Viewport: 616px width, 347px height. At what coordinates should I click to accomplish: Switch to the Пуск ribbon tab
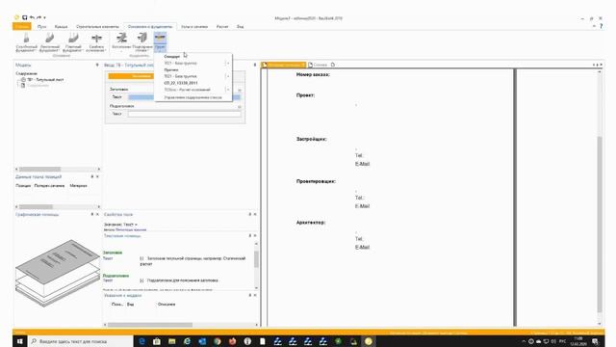click(41, 26)
